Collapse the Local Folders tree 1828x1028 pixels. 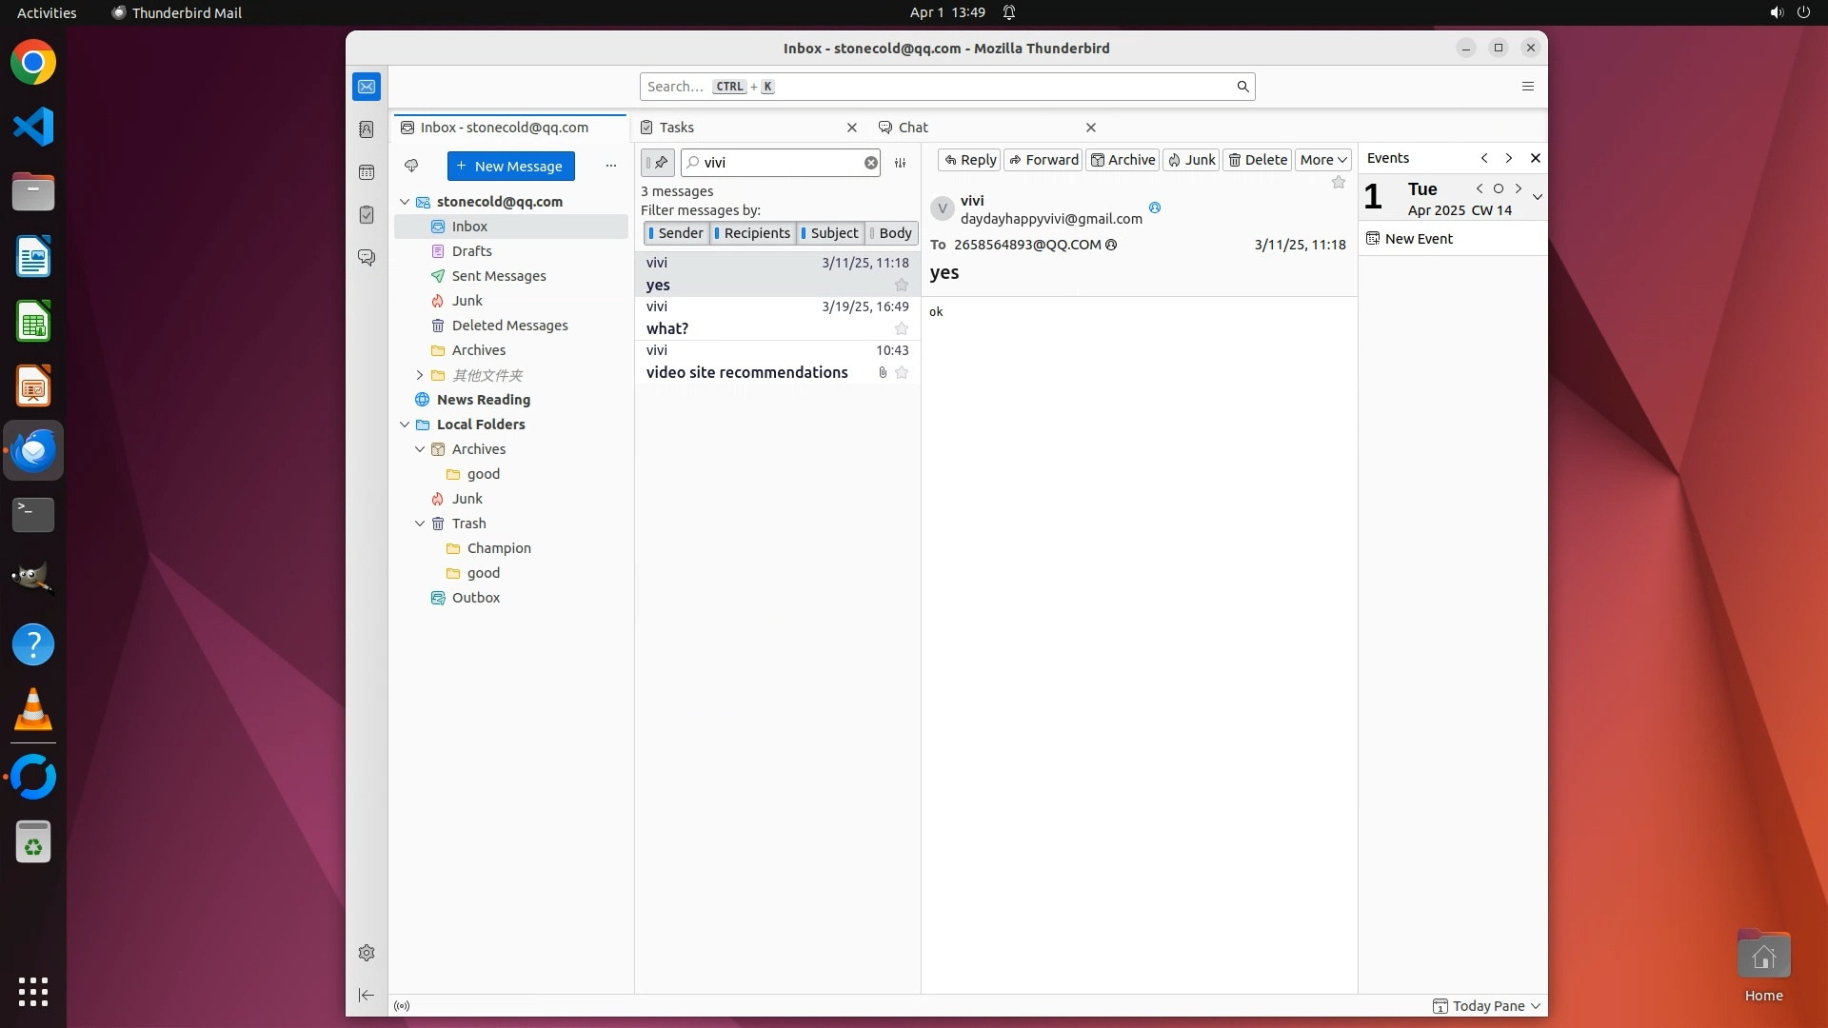405,425
